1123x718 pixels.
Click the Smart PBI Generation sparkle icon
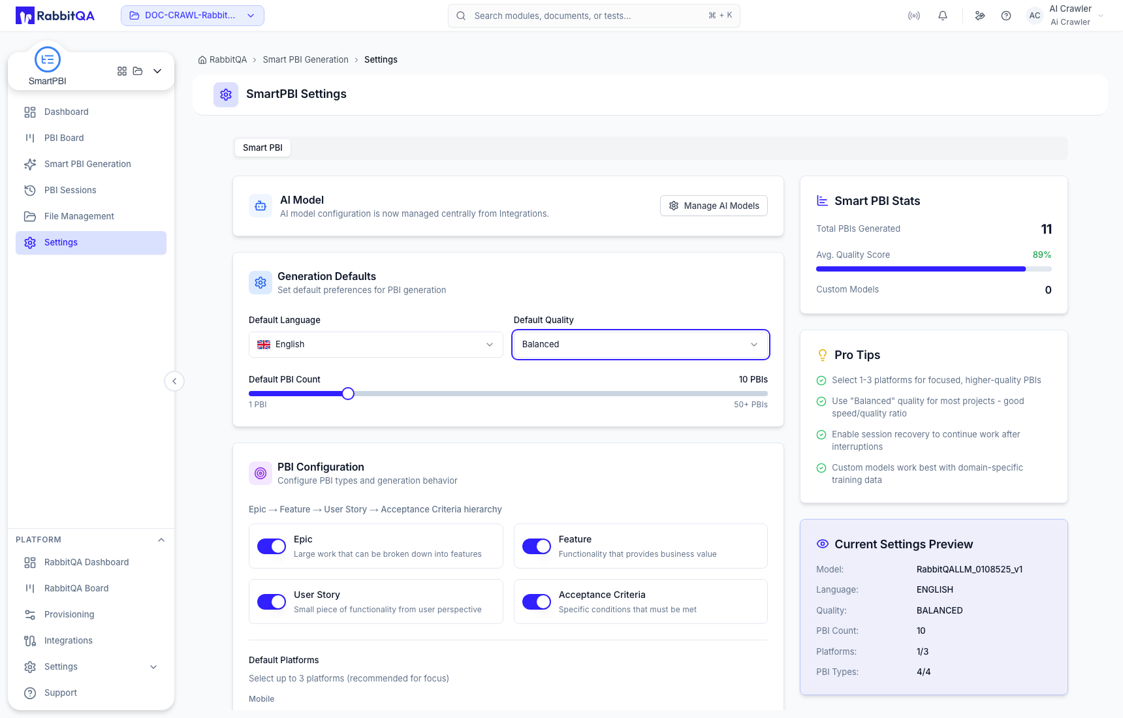pyautogui.click(x=30, y=164)
